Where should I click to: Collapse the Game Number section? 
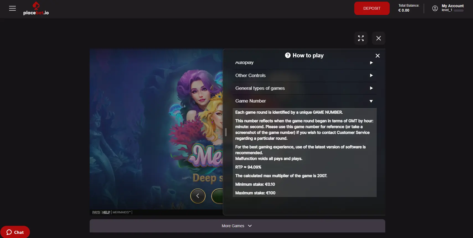tap(304, 101)
